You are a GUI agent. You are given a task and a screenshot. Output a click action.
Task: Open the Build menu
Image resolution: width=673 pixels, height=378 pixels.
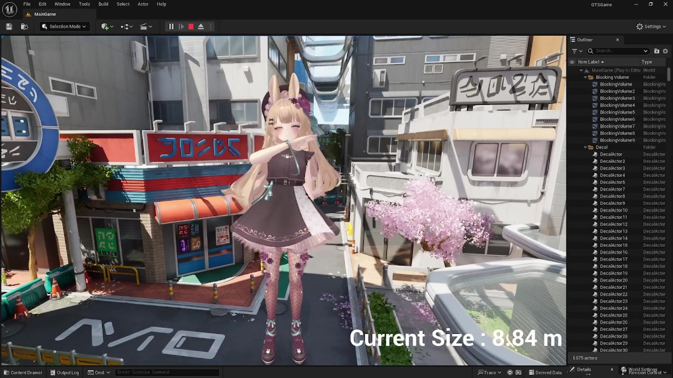pyautogui.click(x=103, y=4)
